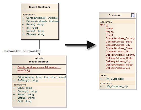The width and height of the screenshot is (141, 110).
Task: Select the Model::Address struct title
Action: [x=39, y=62]
